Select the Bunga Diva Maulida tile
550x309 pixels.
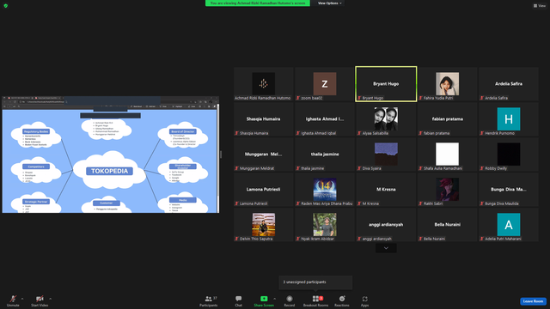click(508, 190)
